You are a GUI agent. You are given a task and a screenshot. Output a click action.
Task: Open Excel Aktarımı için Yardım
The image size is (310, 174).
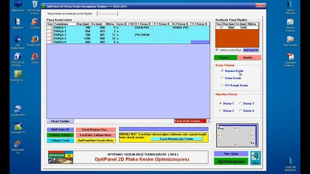click(x=176, y=139)
